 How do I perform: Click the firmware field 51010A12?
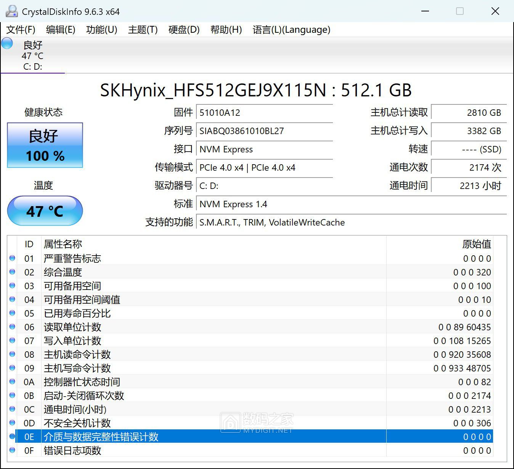(264, 113)
